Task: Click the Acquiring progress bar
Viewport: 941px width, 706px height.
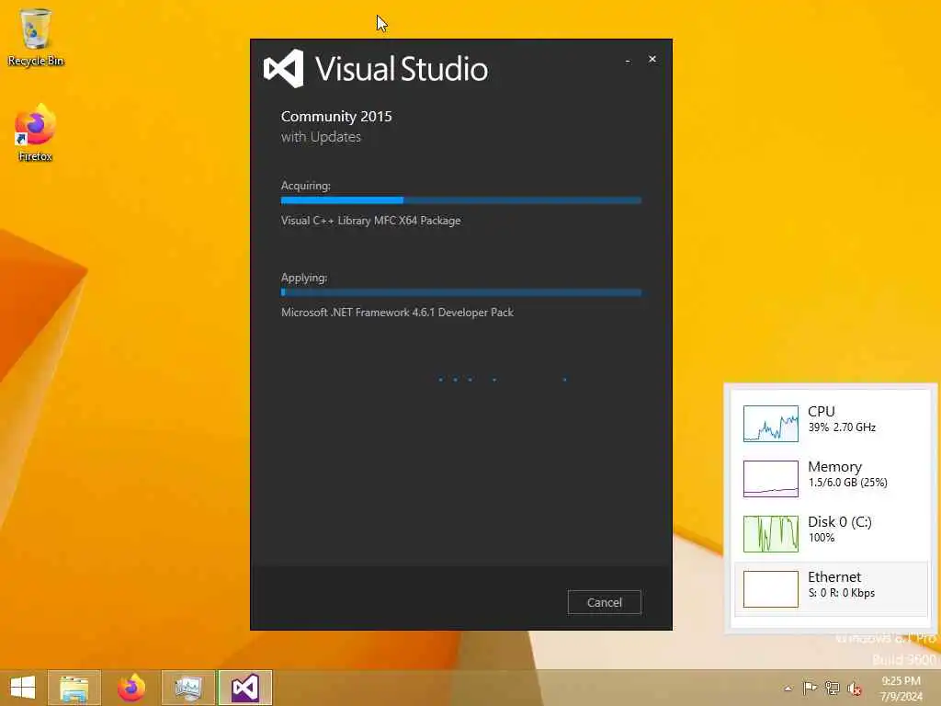Action: coord(461,199)
